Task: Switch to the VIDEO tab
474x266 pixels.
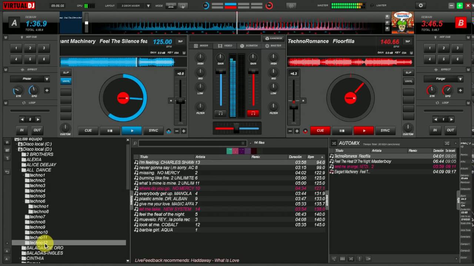Action: 225,46
